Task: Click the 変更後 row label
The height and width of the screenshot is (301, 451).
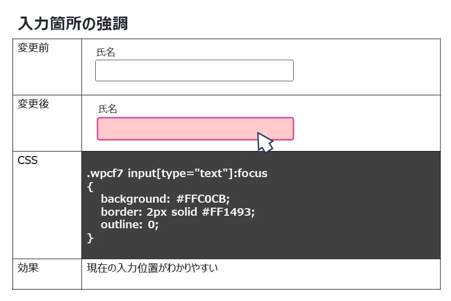Action: pyautogui.click(x=33, y=104)
